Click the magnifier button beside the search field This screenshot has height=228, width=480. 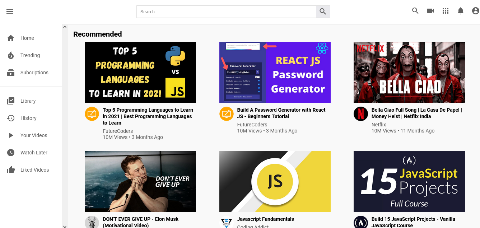click(323, 11)
